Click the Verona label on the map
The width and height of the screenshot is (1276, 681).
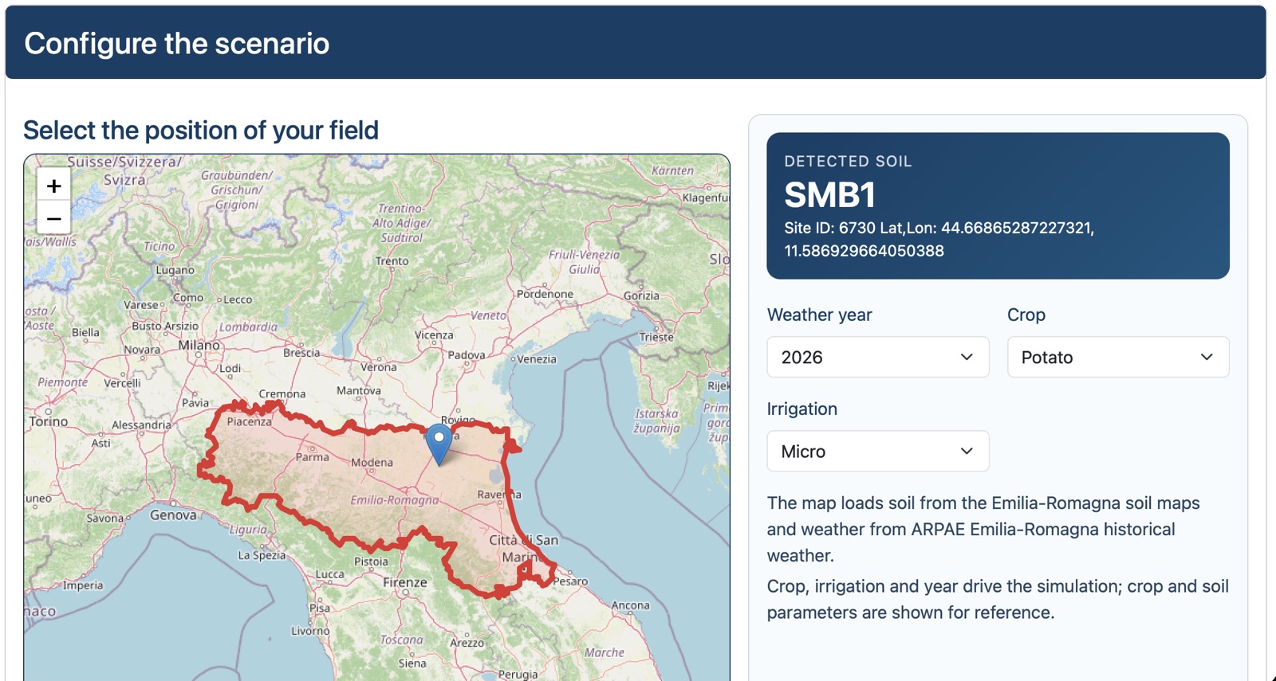point(378,367)
